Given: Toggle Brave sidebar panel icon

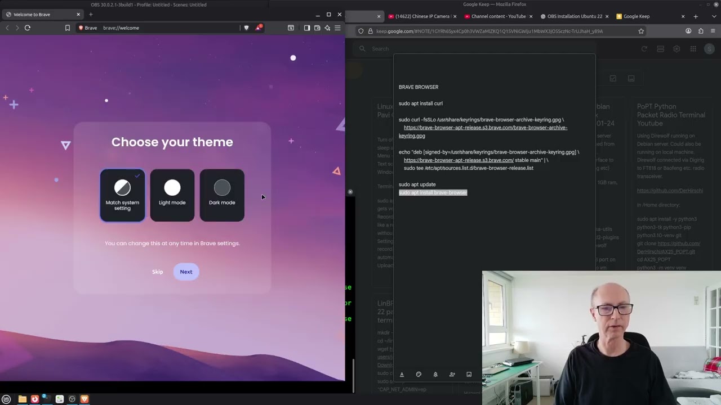Looking at the screenshot, I should tap(307, 28).
